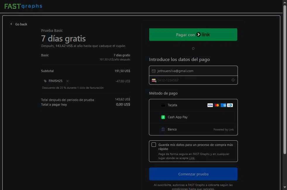Click the FINISH25 coupon tag icon
Image resolution: width=287 pixels, height=190 pixels.
[x=45, y=81]
